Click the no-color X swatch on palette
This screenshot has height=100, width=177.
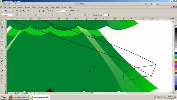point(176,27)
